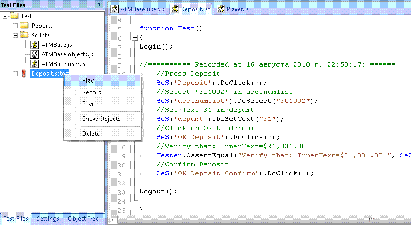Collapse the function Test code block

point(133,38)
